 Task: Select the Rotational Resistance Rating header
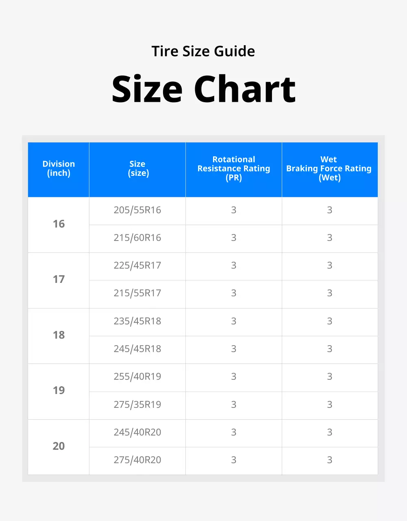pyautogui.click(x=234, y=169)
